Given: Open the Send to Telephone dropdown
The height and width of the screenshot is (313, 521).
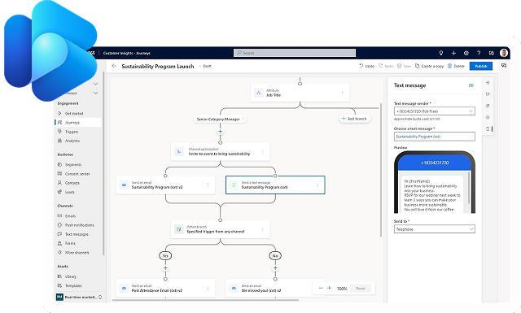Looking at the screenshot, I should point(435,229).
